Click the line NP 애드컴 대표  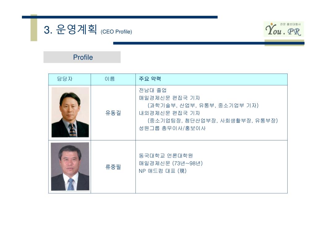[163, 171]
